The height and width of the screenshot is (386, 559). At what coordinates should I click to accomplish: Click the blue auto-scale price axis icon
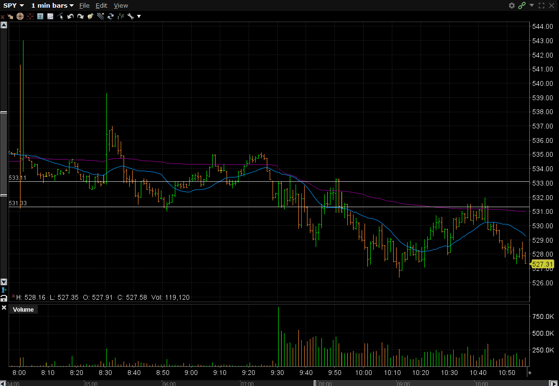[x=4, y=290]
